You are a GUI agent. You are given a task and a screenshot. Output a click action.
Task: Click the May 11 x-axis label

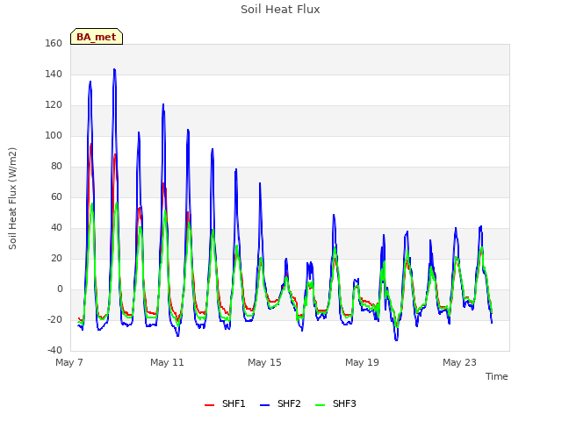[167, 362]
